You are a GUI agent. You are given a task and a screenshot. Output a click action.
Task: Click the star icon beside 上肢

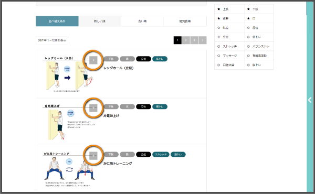(219, 9)
